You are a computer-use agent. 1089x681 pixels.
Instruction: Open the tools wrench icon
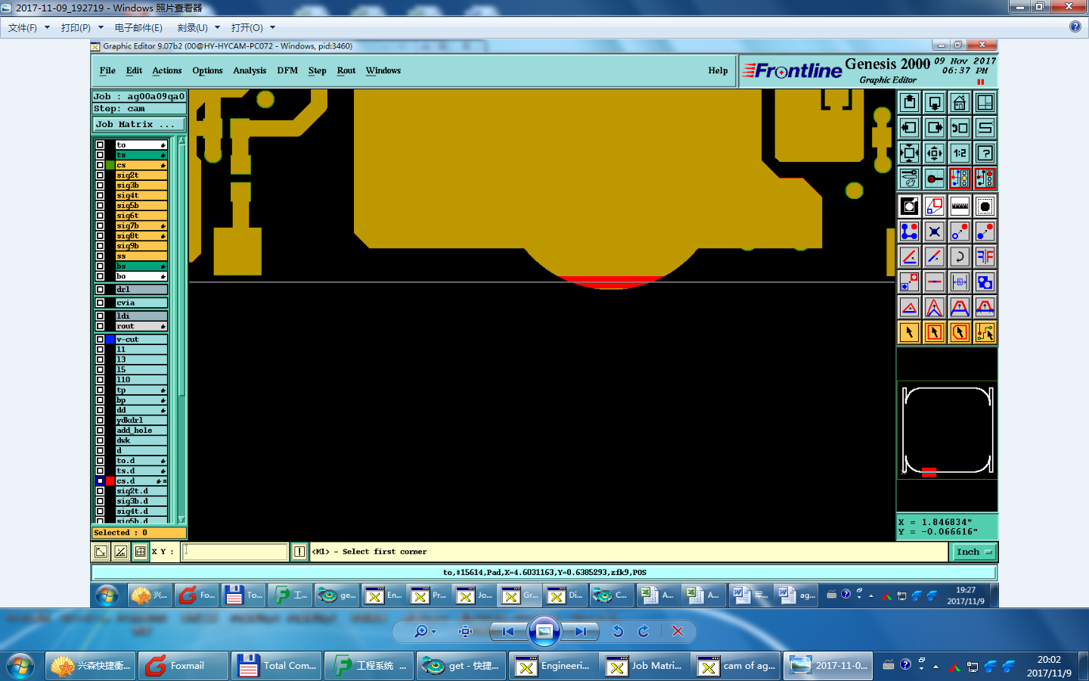[x=909, y=179]
